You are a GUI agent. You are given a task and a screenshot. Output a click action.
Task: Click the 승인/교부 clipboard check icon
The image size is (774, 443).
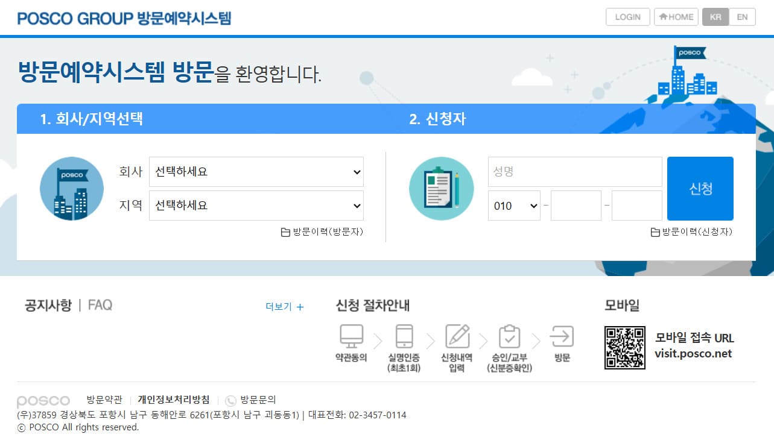[x=510, y=336]
